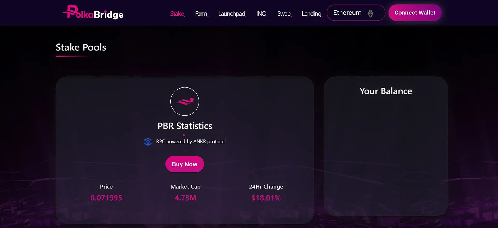Viewport: 498px width, 228px height.
Task: Click the Buy Now button
Action: tap(185, 164)
